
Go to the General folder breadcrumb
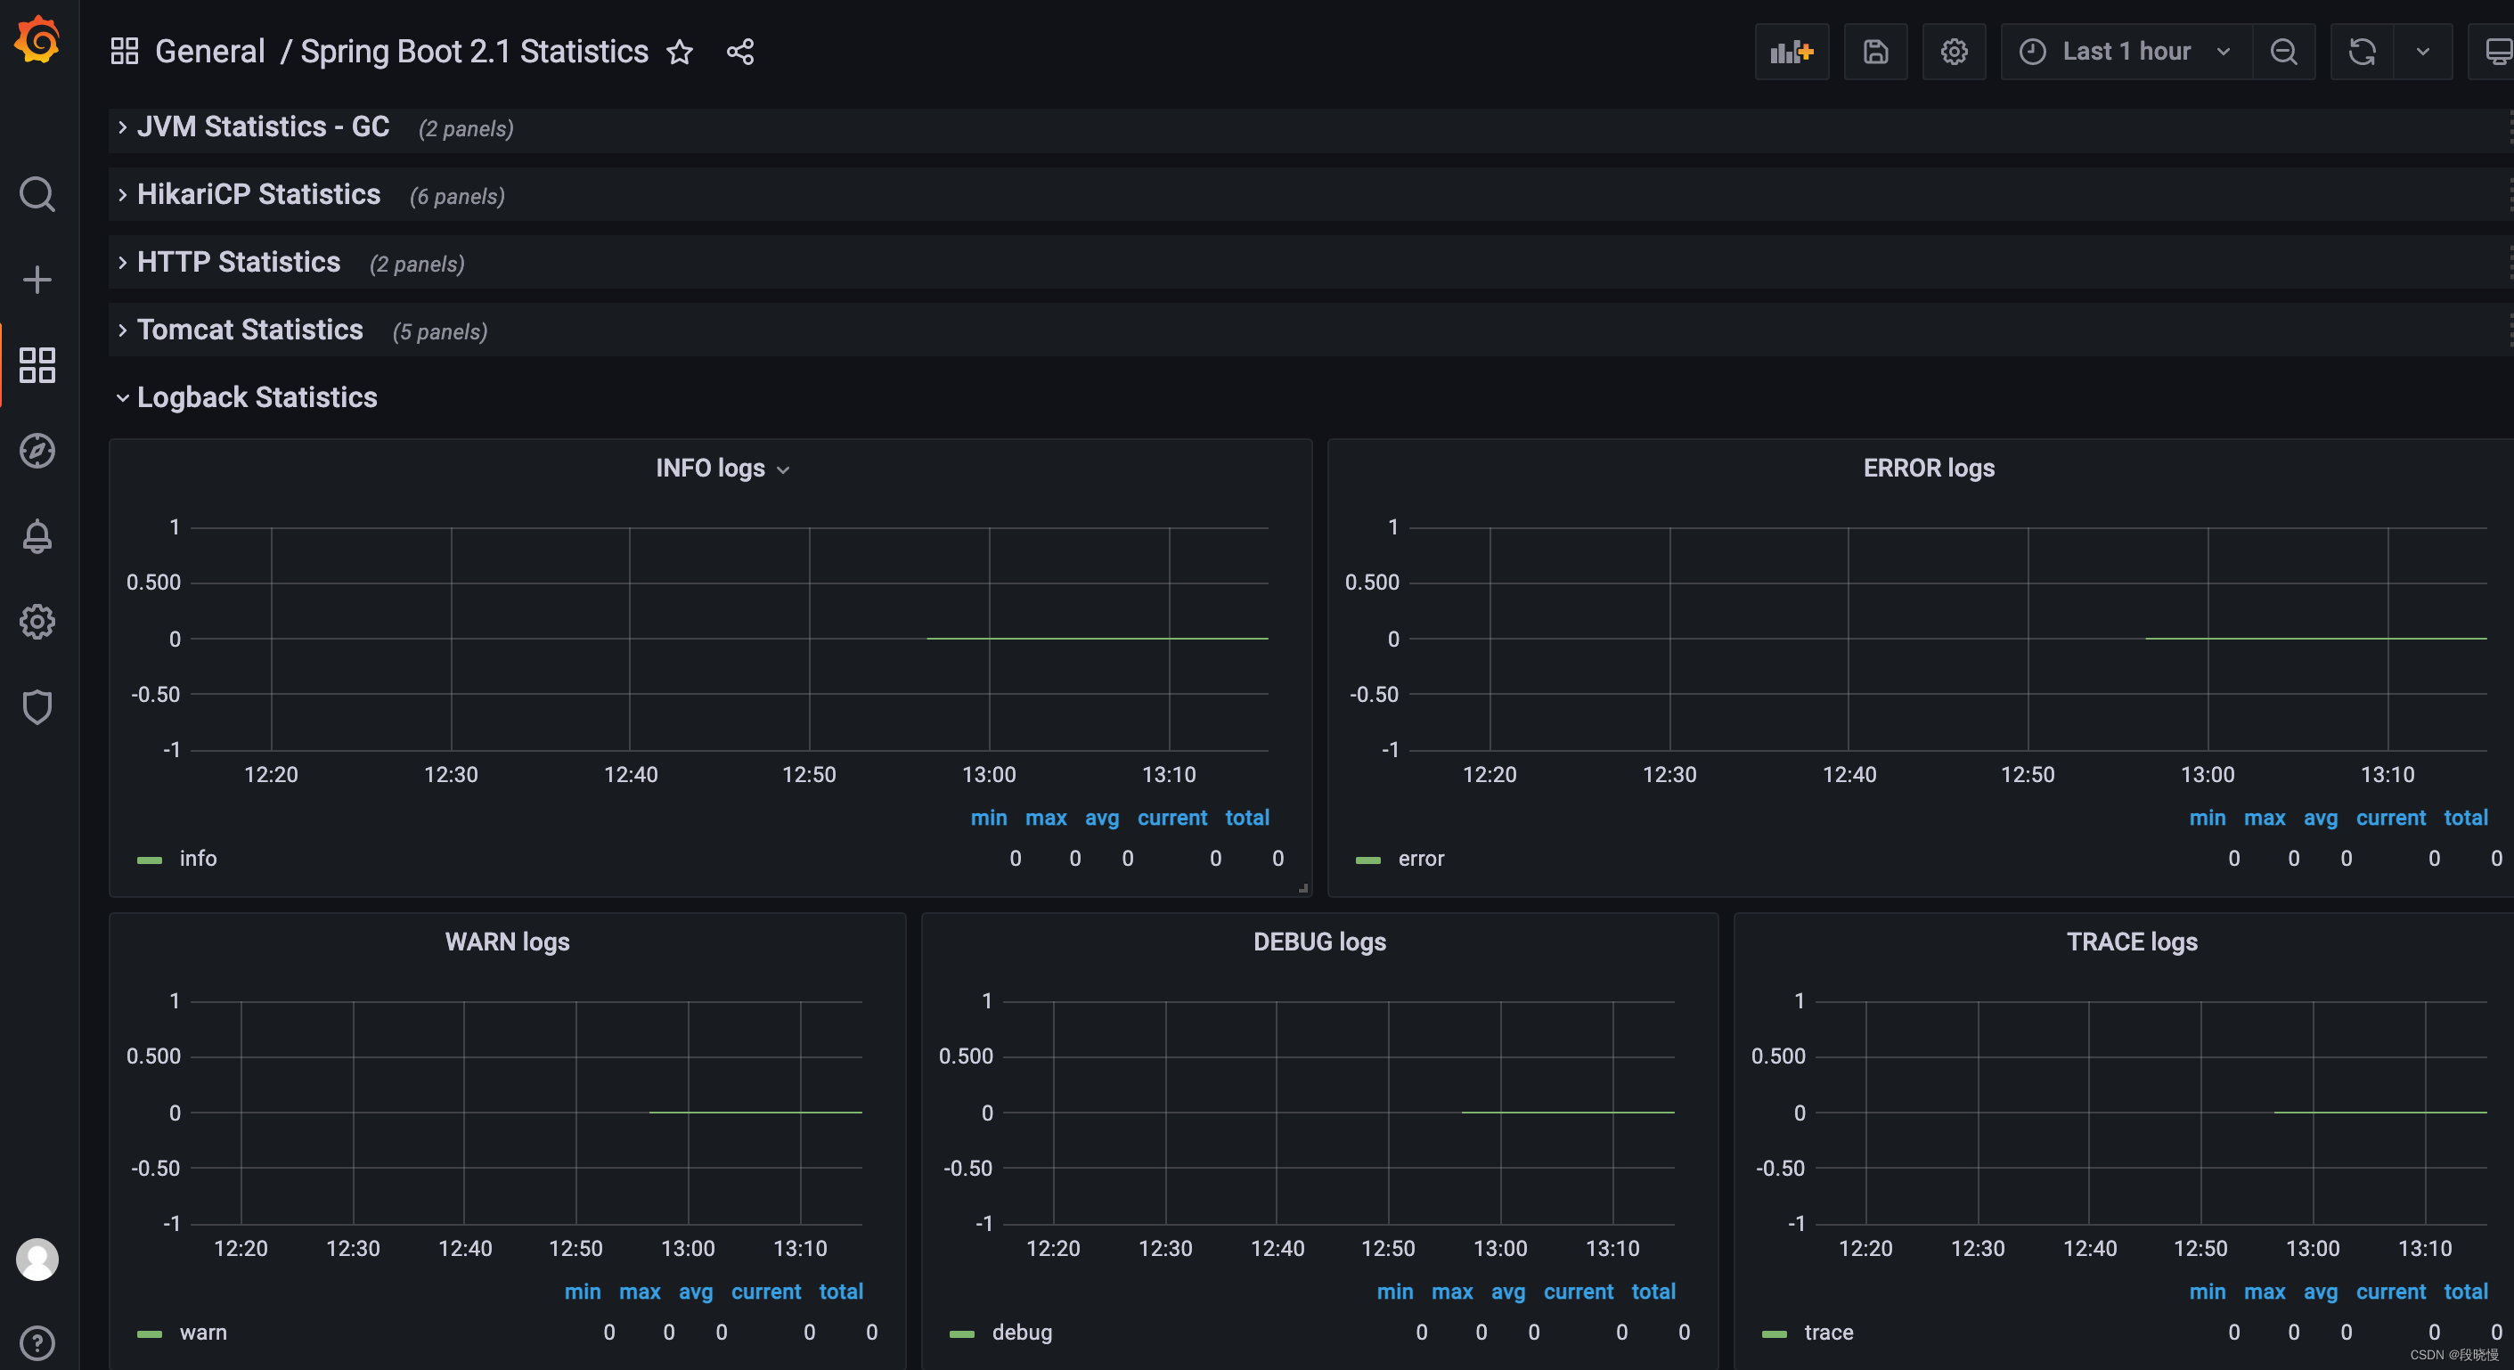click(x=210, y=52)
